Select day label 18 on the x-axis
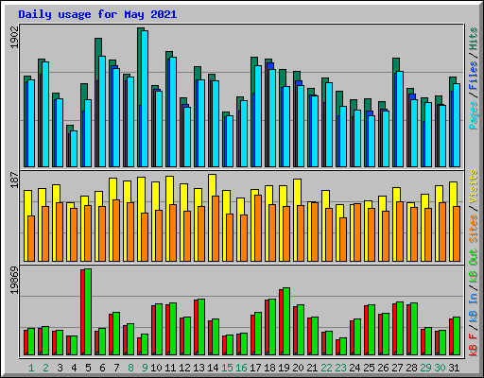This screenshot has width=484, height=378. [x=269, y=368]
